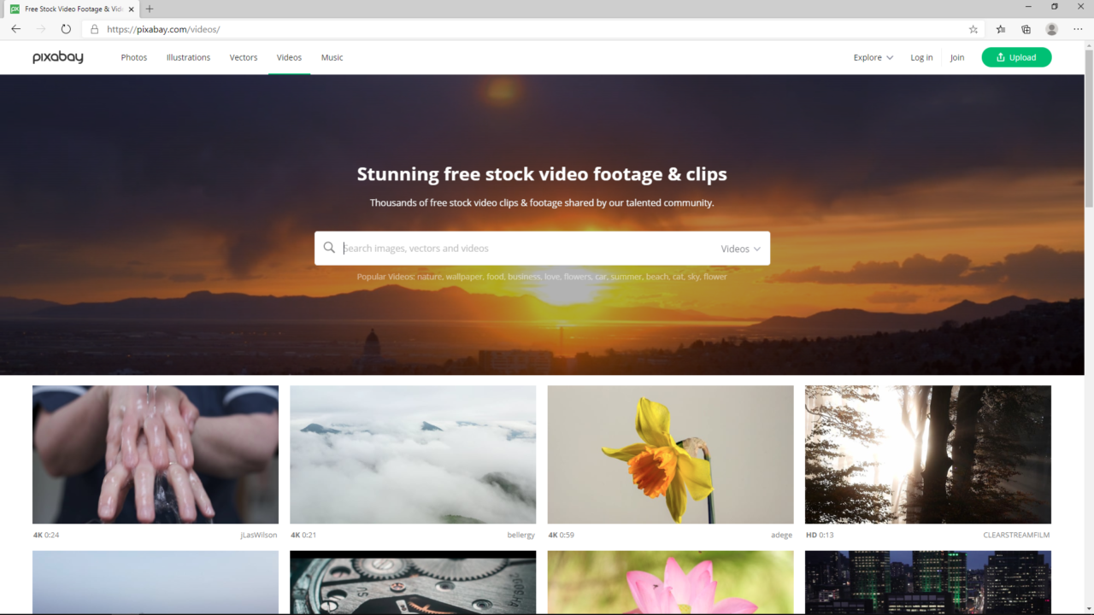This screenshot has height=615, width=1094.
Task: Open the Explore dropdown
Action: click(872, 57)
